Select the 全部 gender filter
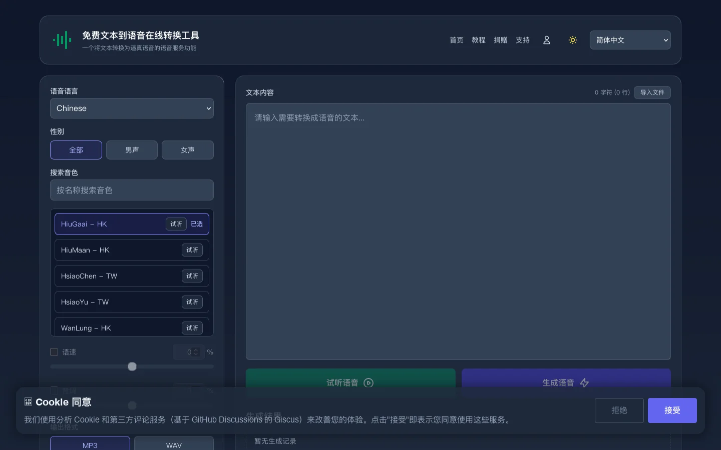721x450 pixels. [76, 150]
